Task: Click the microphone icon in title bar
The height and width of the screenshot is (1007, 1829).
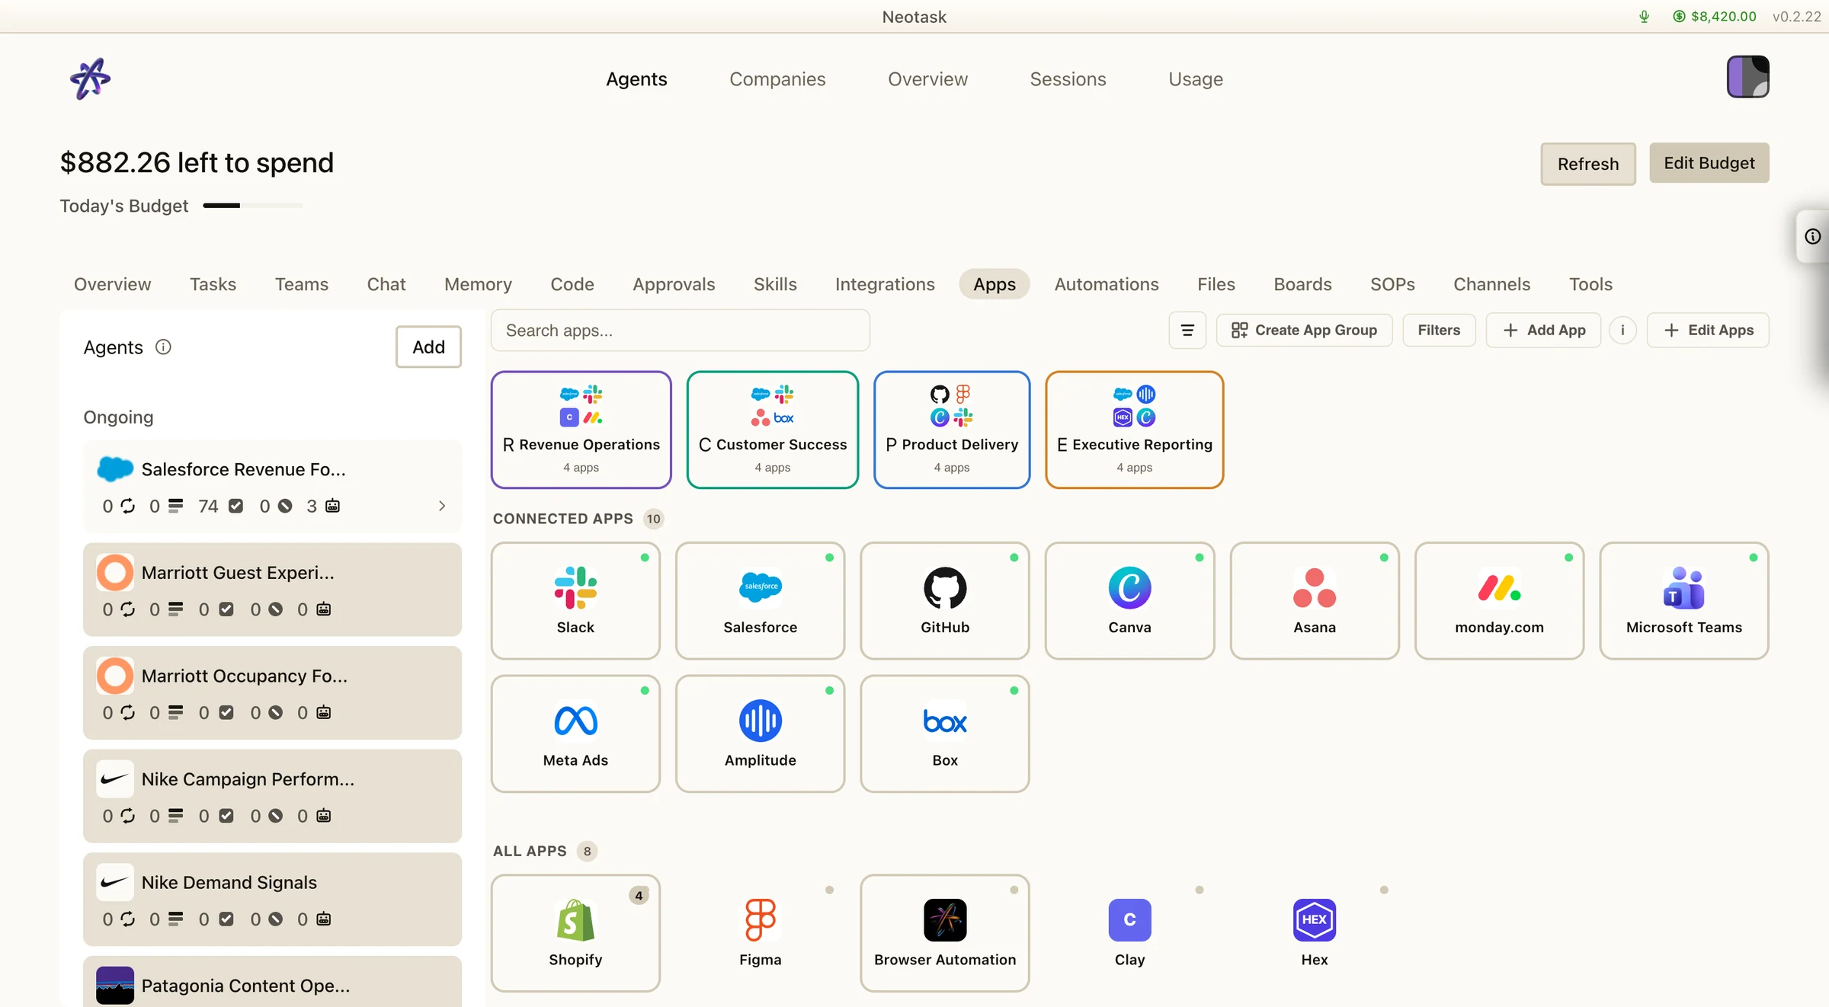Action: coord(1644,17)
